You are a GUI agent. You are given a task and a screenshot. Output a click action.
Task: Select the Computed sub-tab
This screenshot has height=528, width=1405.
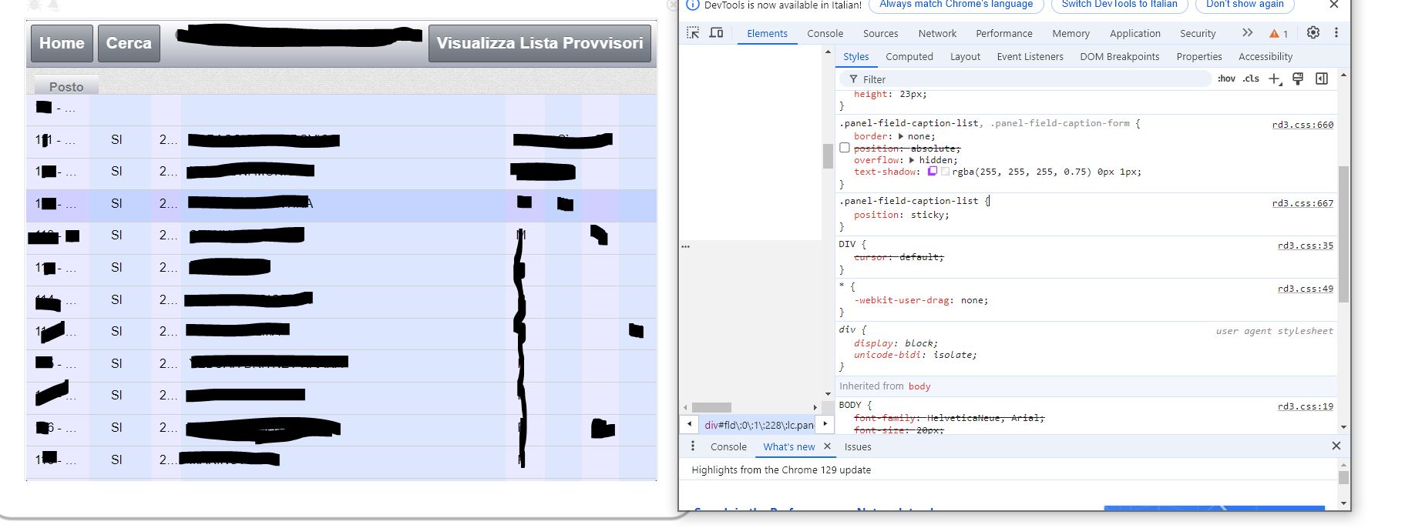pyautogui.click(x=909, y=56)
